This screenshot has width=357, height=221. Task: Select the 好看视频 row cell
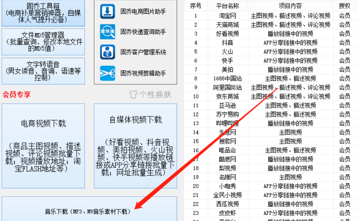click(x=228, y=34)
